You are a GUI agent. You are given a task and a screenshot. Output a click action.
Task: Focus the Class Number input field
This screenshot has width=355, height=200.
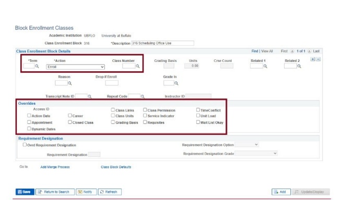129,66
